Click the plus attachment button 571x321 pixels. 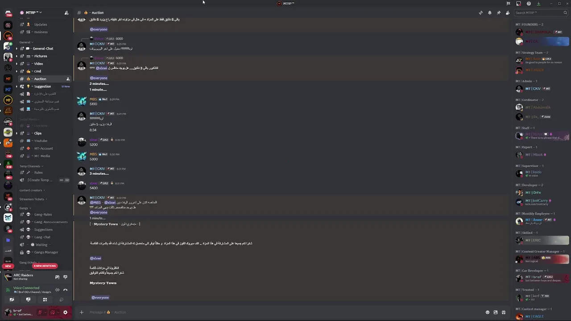[x=81, y=312]
